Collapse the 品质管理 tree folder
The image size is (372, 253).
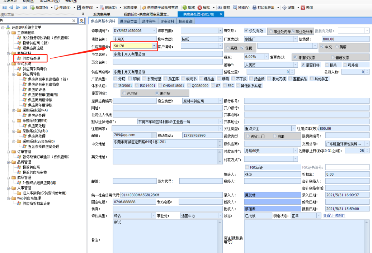click(8, 162)
